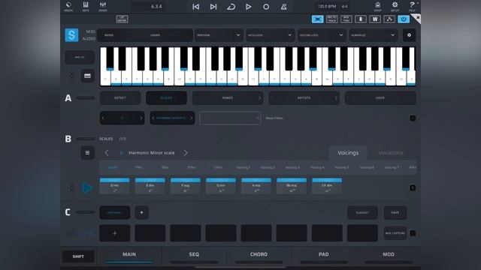Open the Artists selector

tap(304, 98)
